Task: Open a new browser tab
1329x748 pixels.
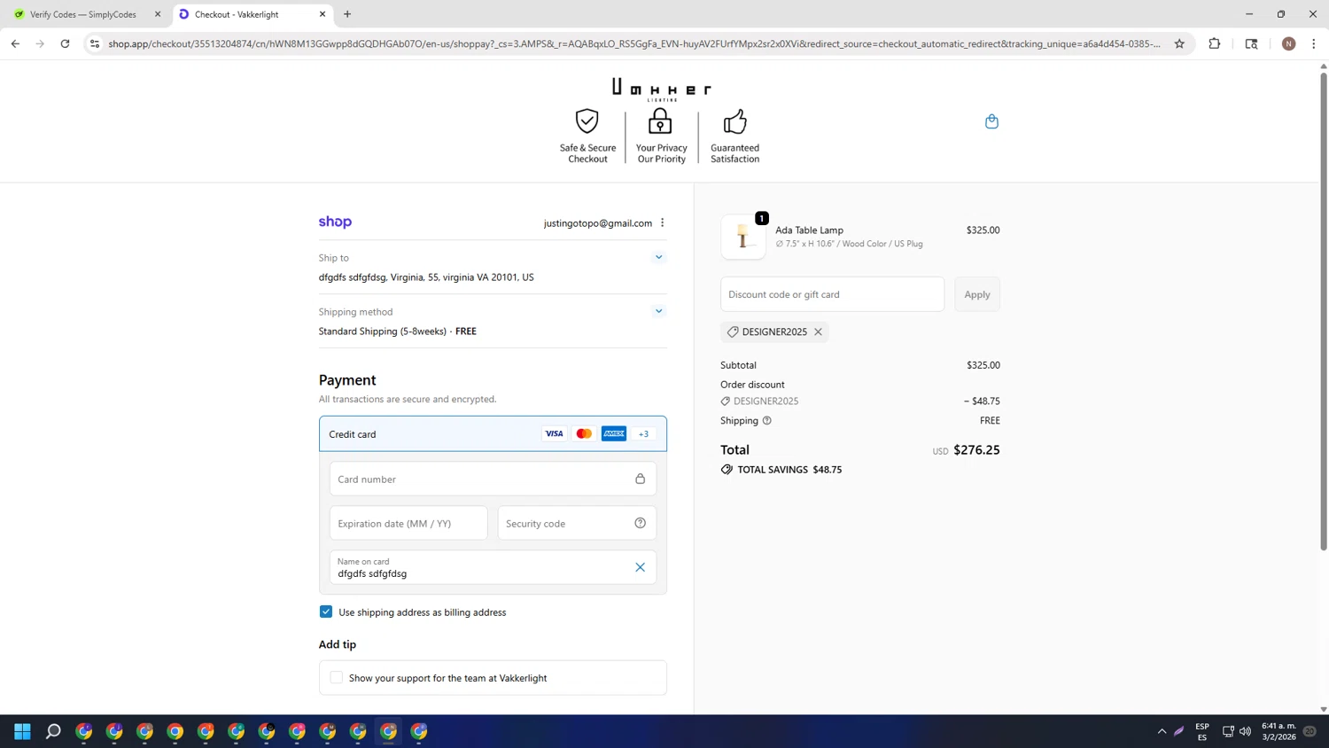Action: point(347,14)
